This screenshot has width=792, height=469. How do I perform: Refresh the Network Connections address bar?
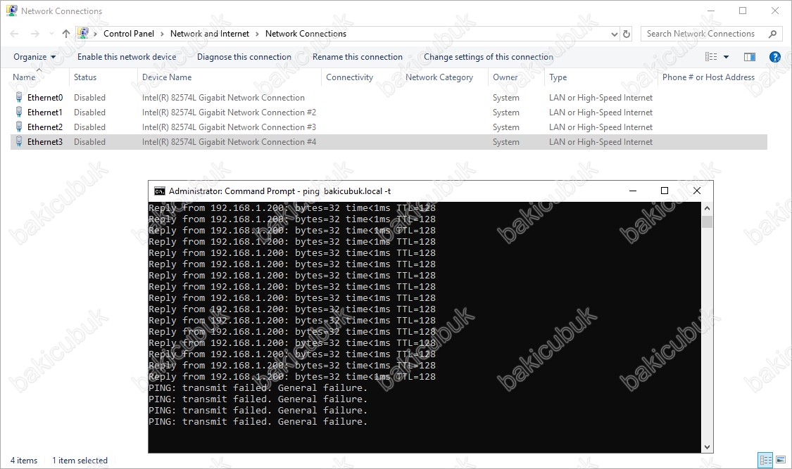pyautogui.click(x=627, y=34)
